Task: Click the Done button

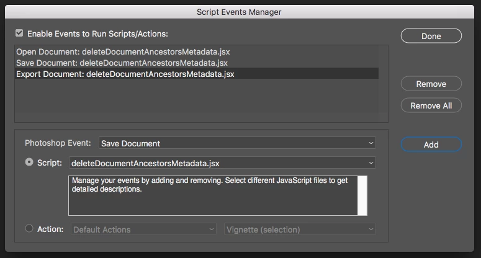Action: click(x=431, y=36)
